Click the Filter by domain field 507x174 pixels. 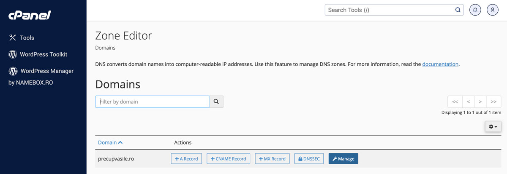click(x=152, y=102)
